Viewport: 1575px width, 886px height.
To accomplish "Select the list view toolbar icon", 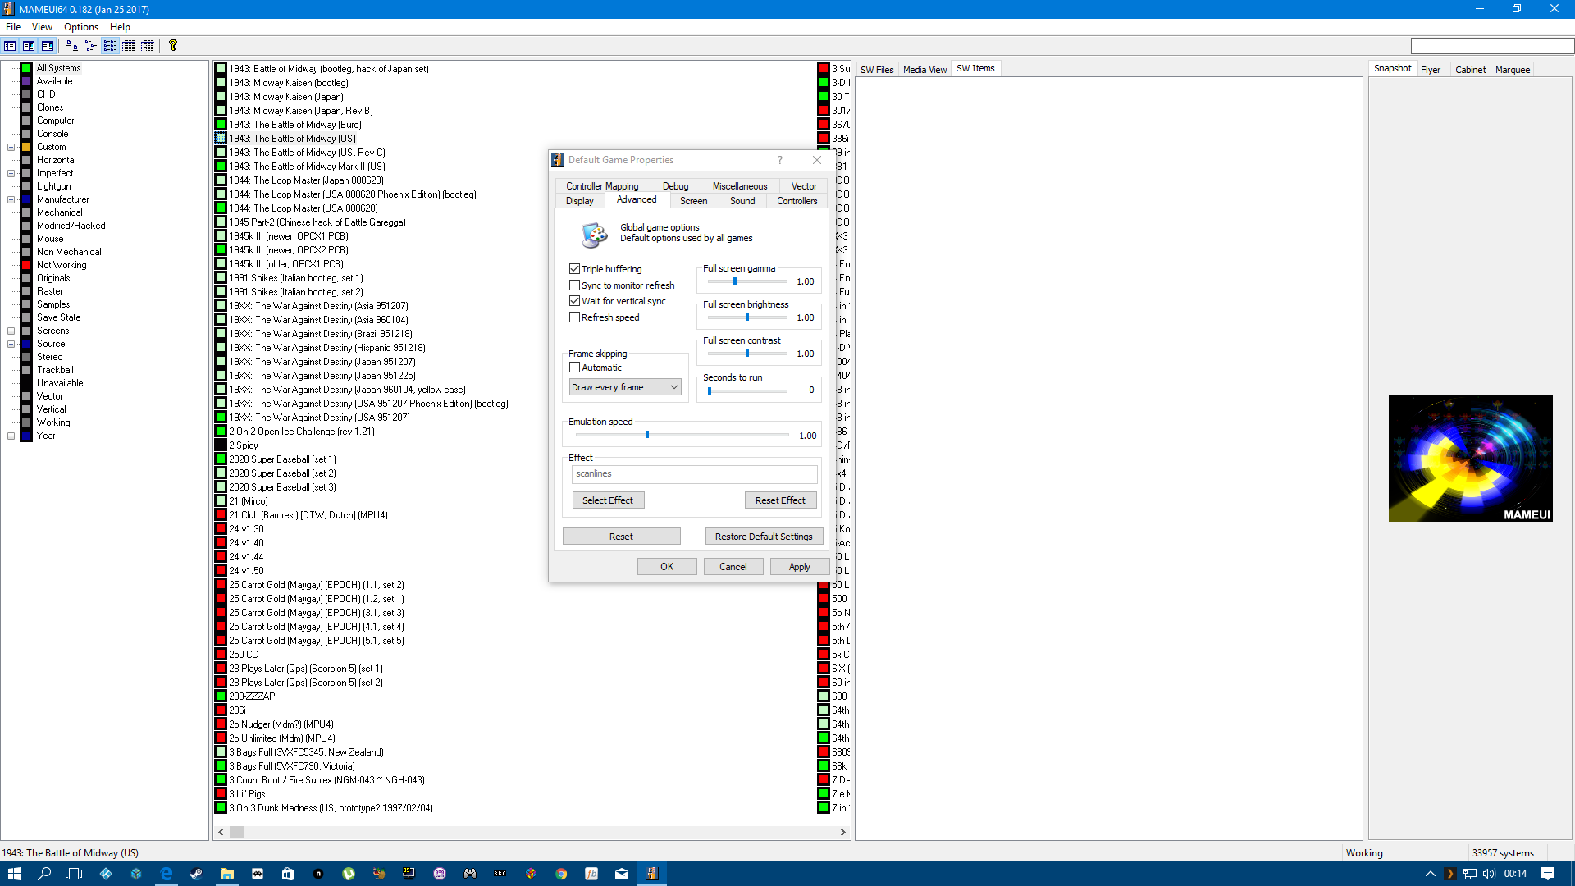I will tap(110, 46).
